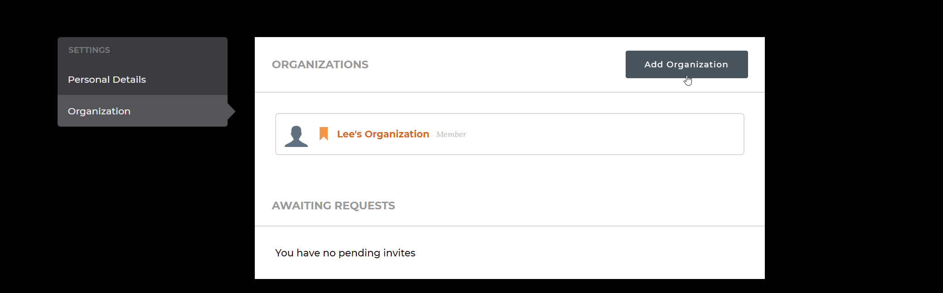Click the 'You have no pending invites' text
The height and width of the screenshot is (293, 943).
tap(345, 253)
